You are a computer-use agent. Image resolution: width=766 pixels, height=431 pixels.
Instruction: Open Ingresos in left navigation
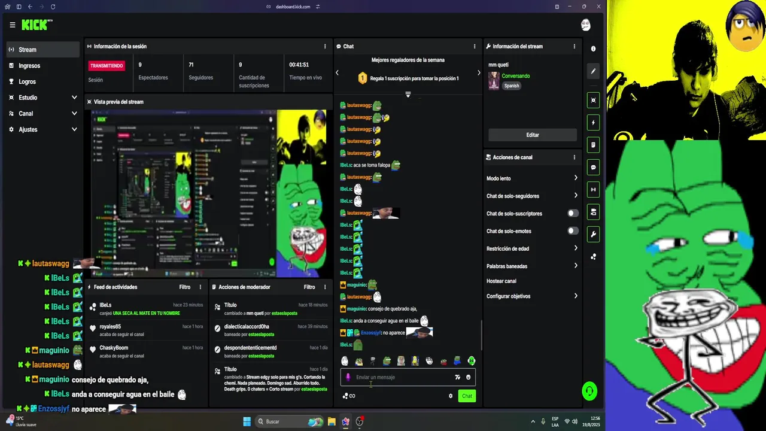(x=43, y=66)
